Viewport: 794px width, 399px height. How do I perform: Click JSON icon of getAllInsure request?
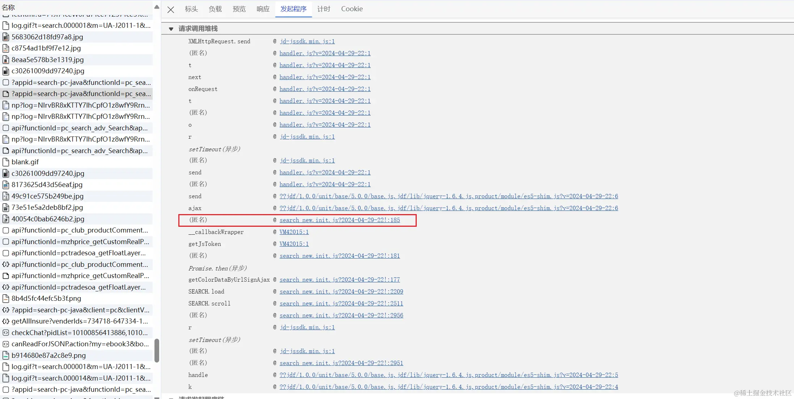click(6, 321)
